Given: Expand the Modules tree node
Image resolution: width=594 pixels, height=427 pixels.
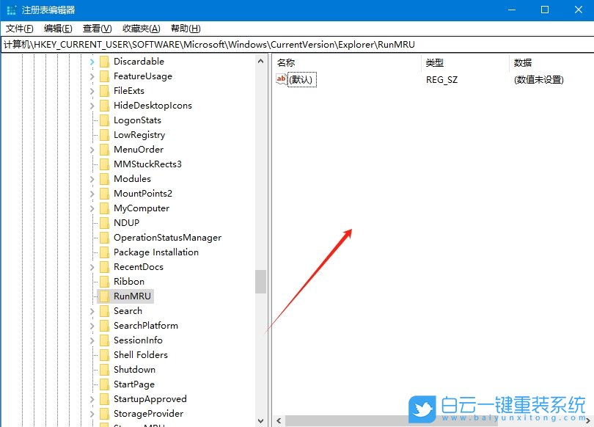Looking at the screenshot, I should click(x=92, y=178).
